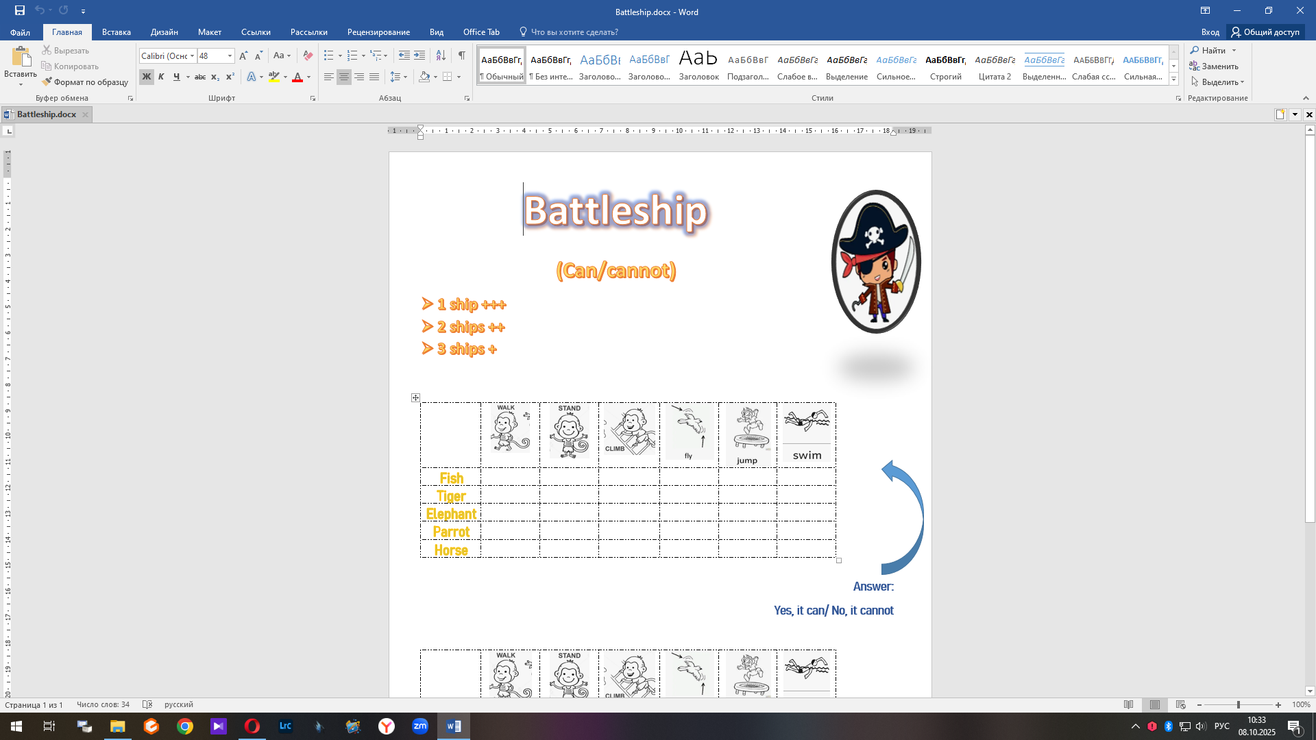This screenshot has height=740, width=1316.
Task: Toggle Italic formatting (К)
Action: [161, 77]
